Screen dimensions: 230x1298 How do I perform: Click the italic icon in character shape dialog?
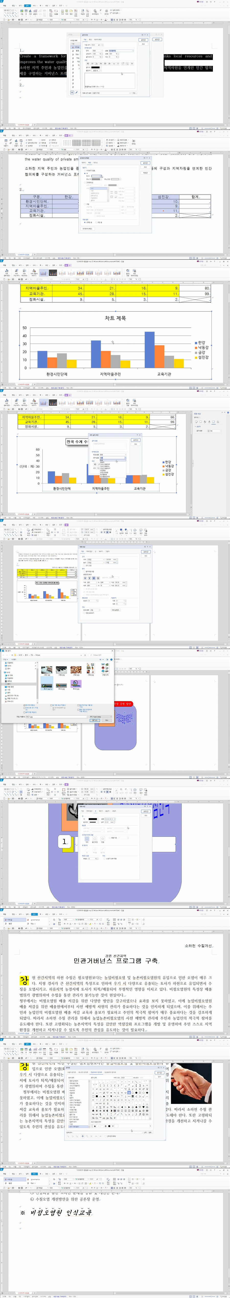tap(93, 64)
